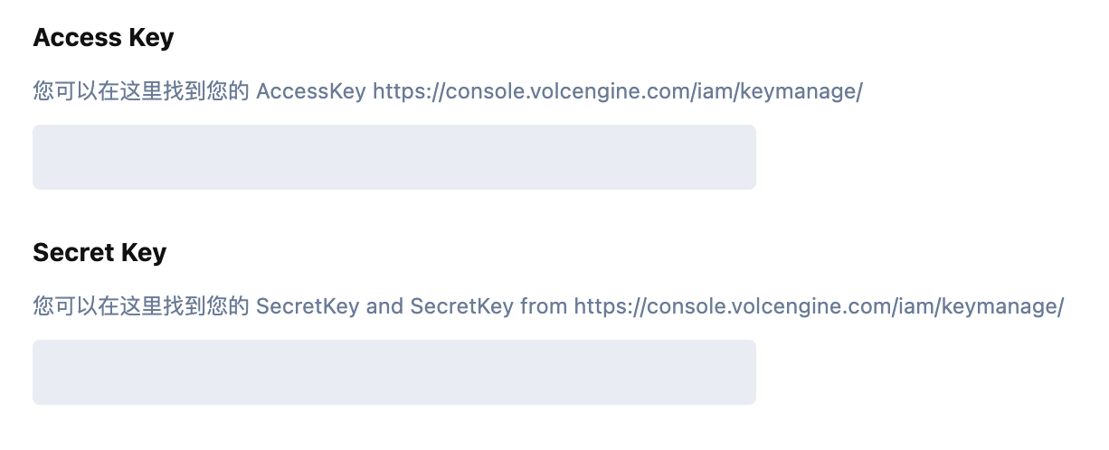Open the keymanage URL under Access Key
The image size is (1109, 450).
pyautogui.click(x=618, y=91)
